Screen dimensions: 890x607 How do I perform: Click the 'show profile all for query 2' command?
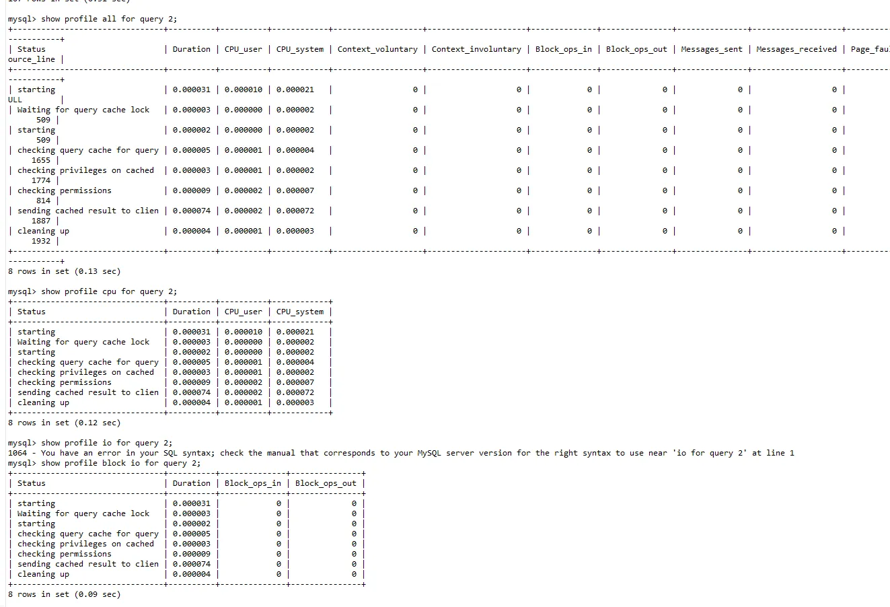109,19
